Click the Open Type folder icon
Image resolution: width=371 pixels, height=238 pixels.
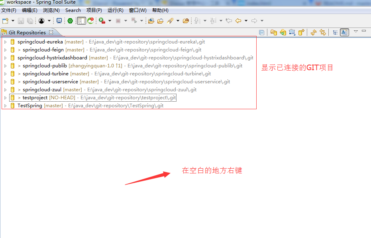tap(151, 21)
